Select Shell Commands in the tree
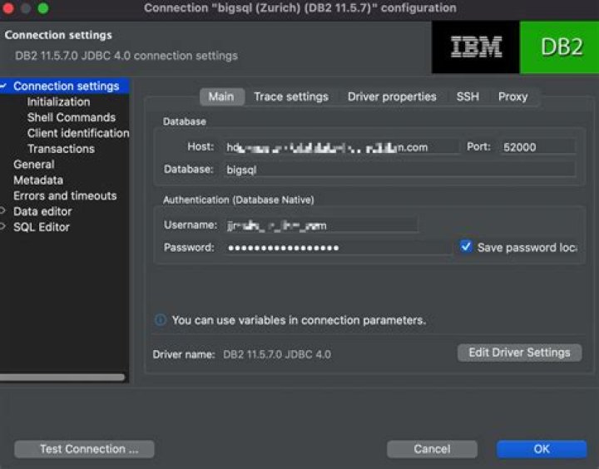Image resolution: width=599 pixels, height=469 pixels. (x=71, y=117)
